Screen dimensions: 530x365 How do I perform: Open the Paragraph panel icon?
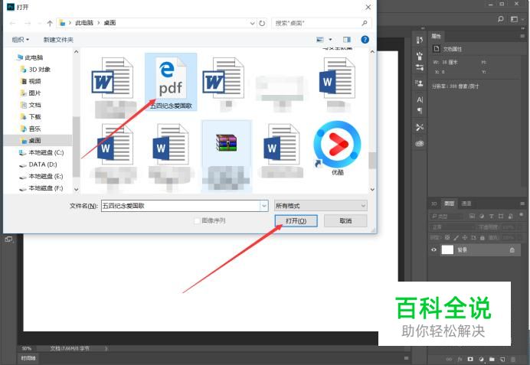pos(420,111)
